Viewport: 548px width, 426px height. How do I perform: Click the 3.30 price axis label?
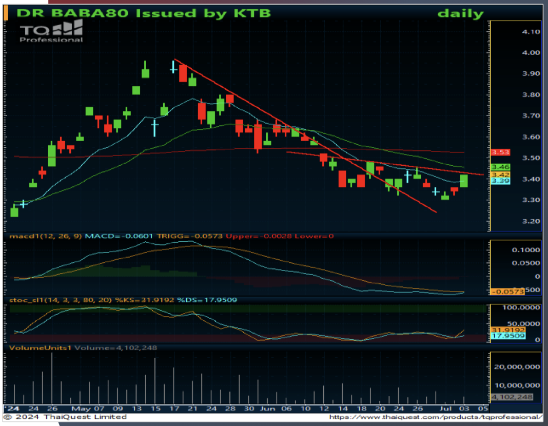(531, 200)
